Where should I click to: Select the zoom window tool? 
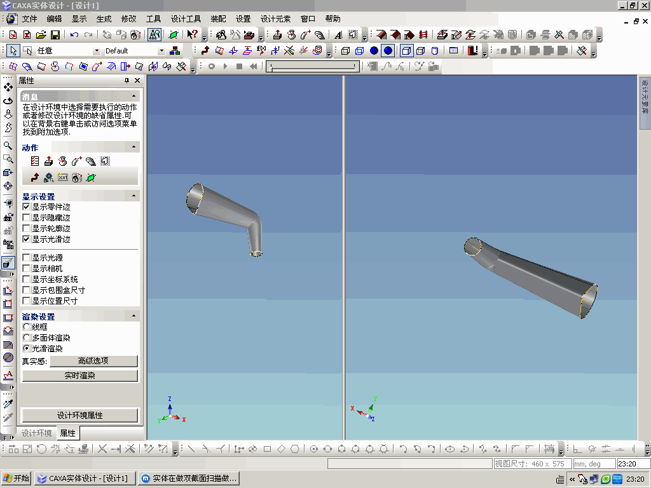coord(8,159)
